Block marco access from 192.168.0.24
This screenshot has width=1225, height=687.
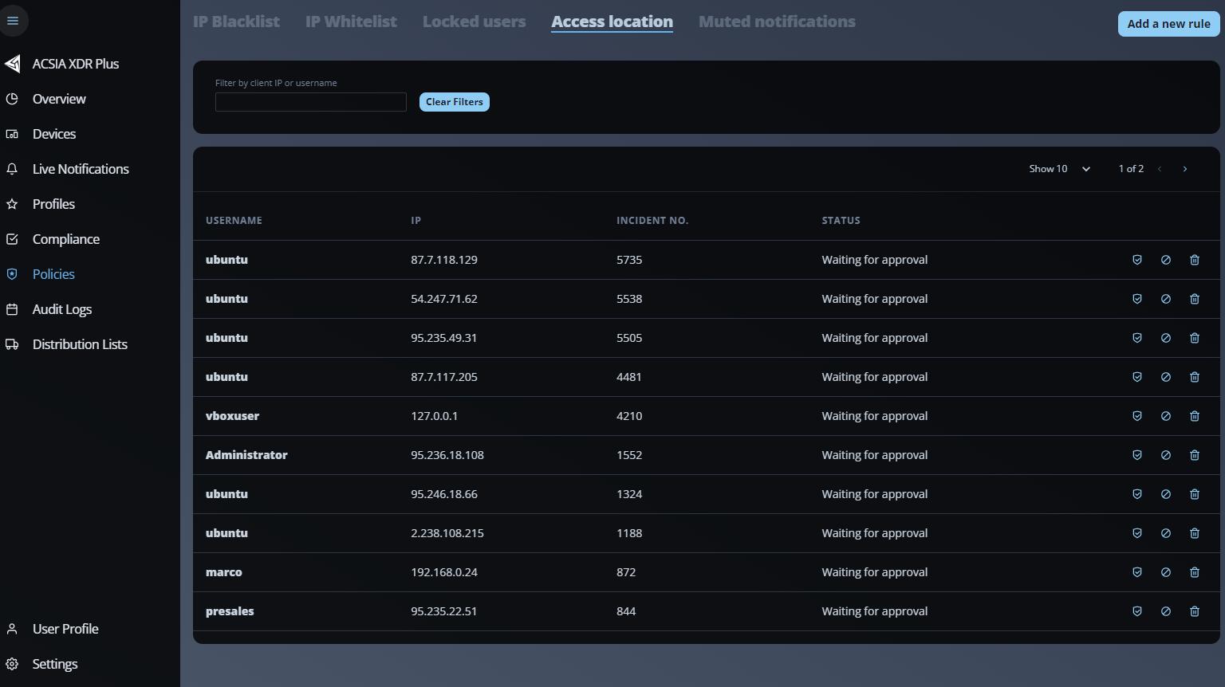coord(1166,572)
